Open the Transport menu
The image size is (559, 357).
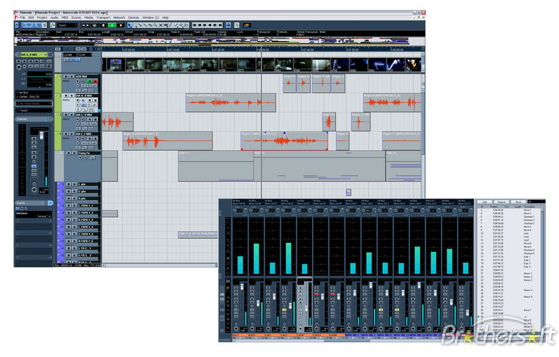click(x=103, y=17)
